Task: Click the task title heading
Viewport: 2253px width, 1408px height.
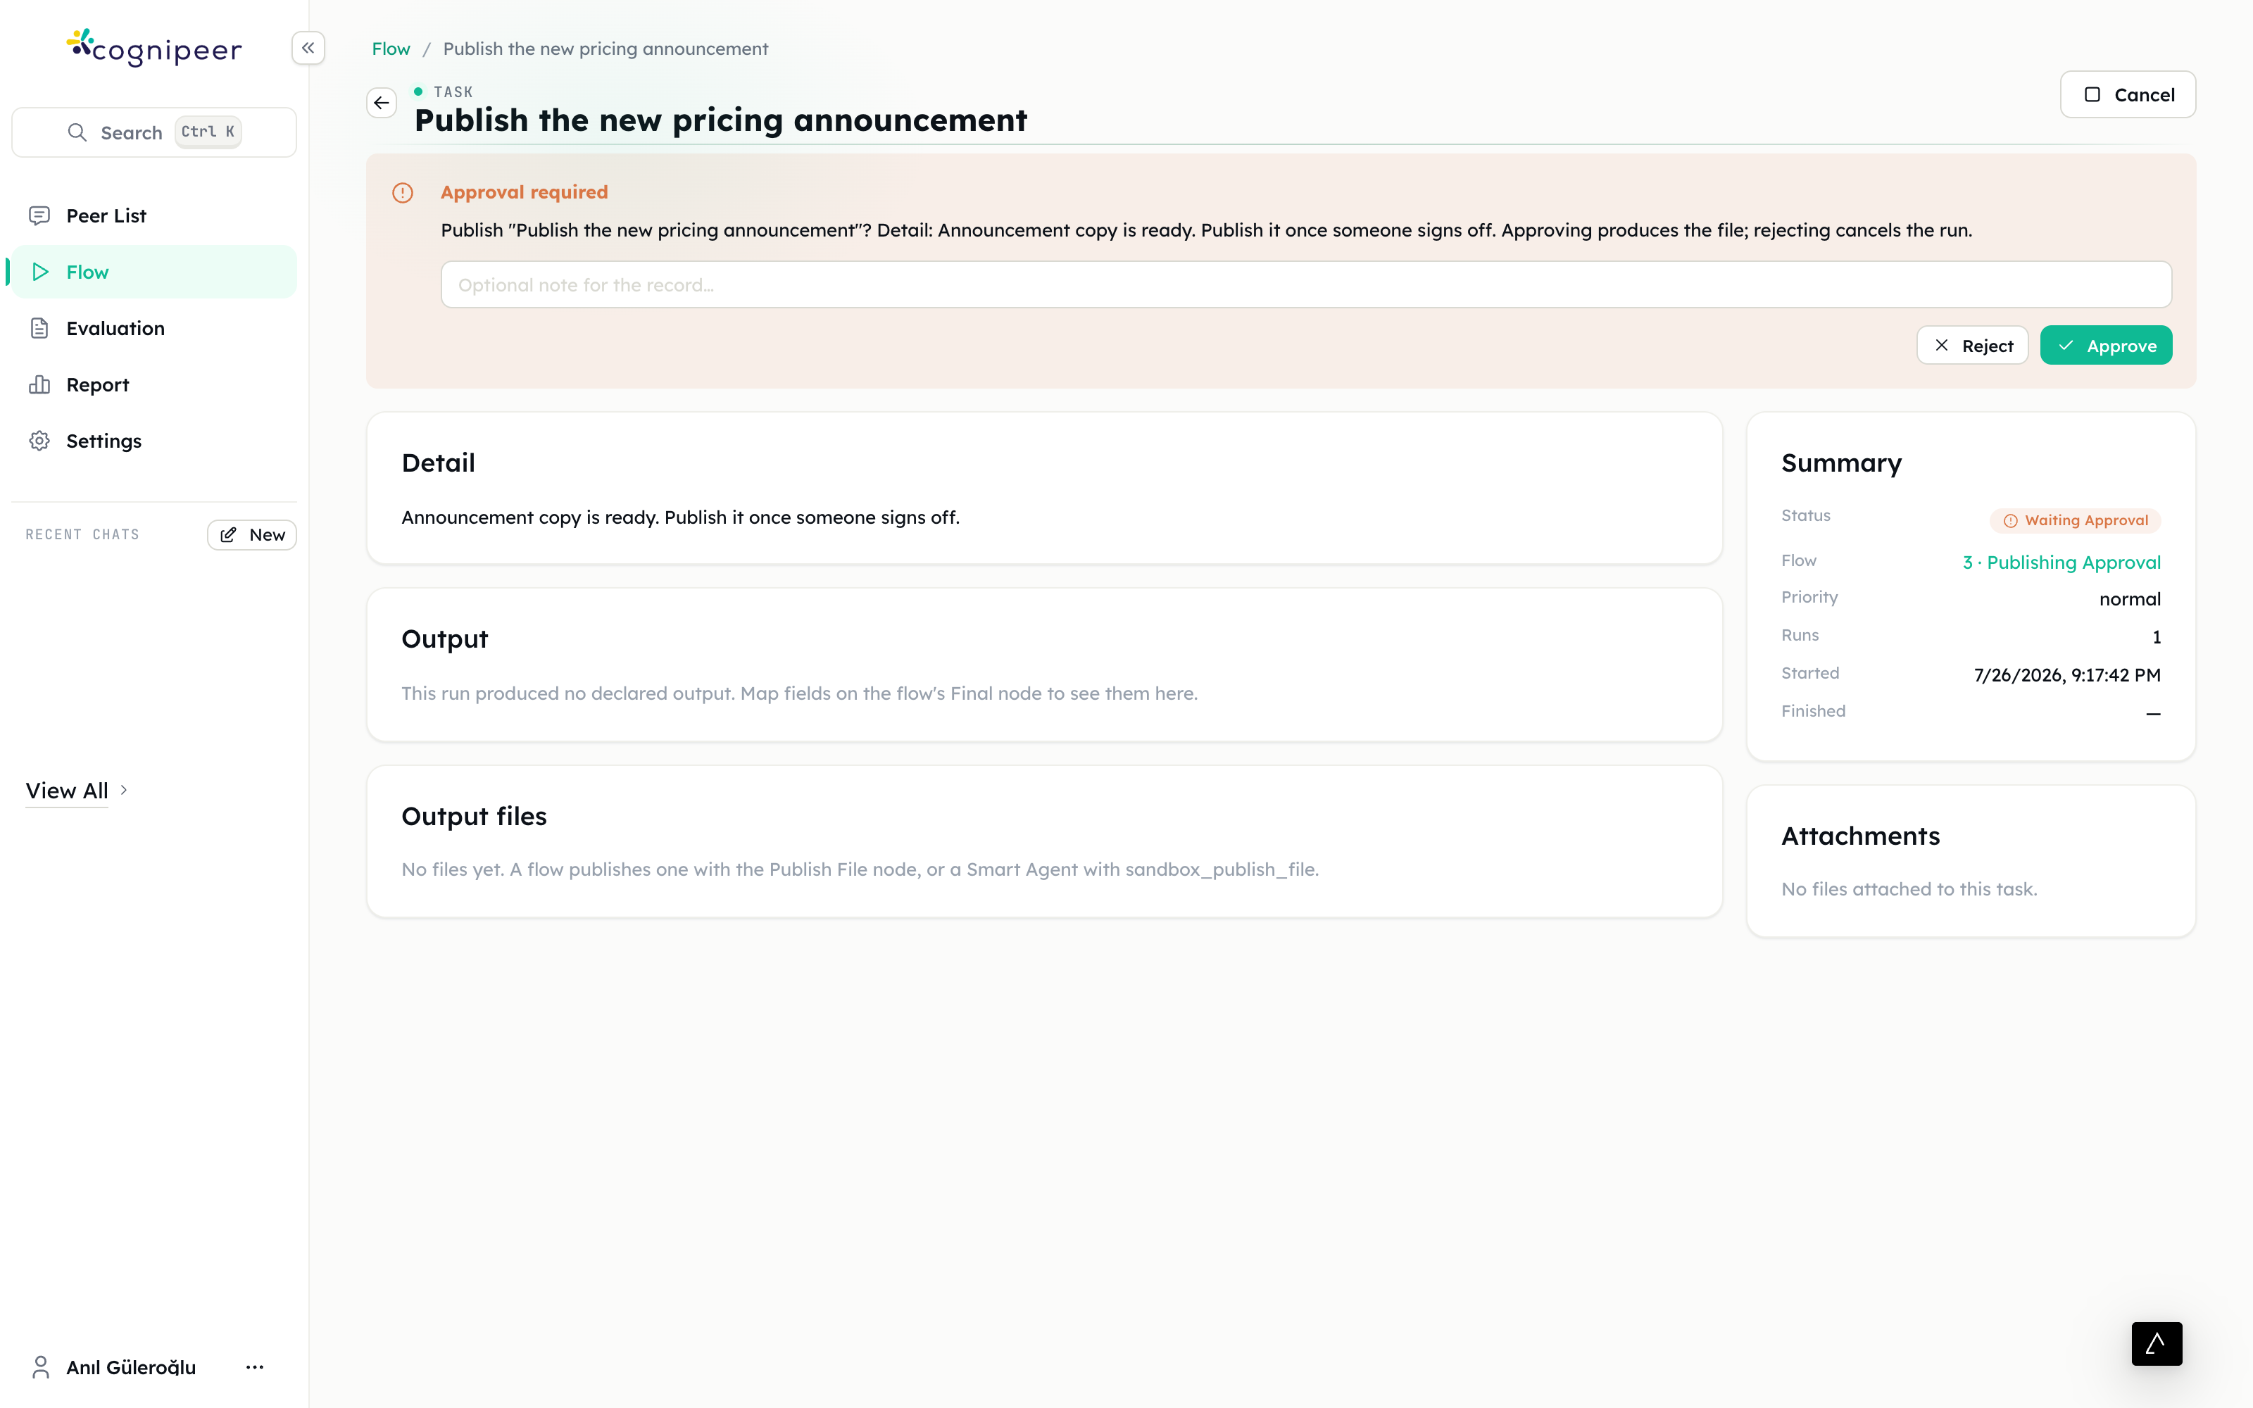Action: (x=720, y=120)
